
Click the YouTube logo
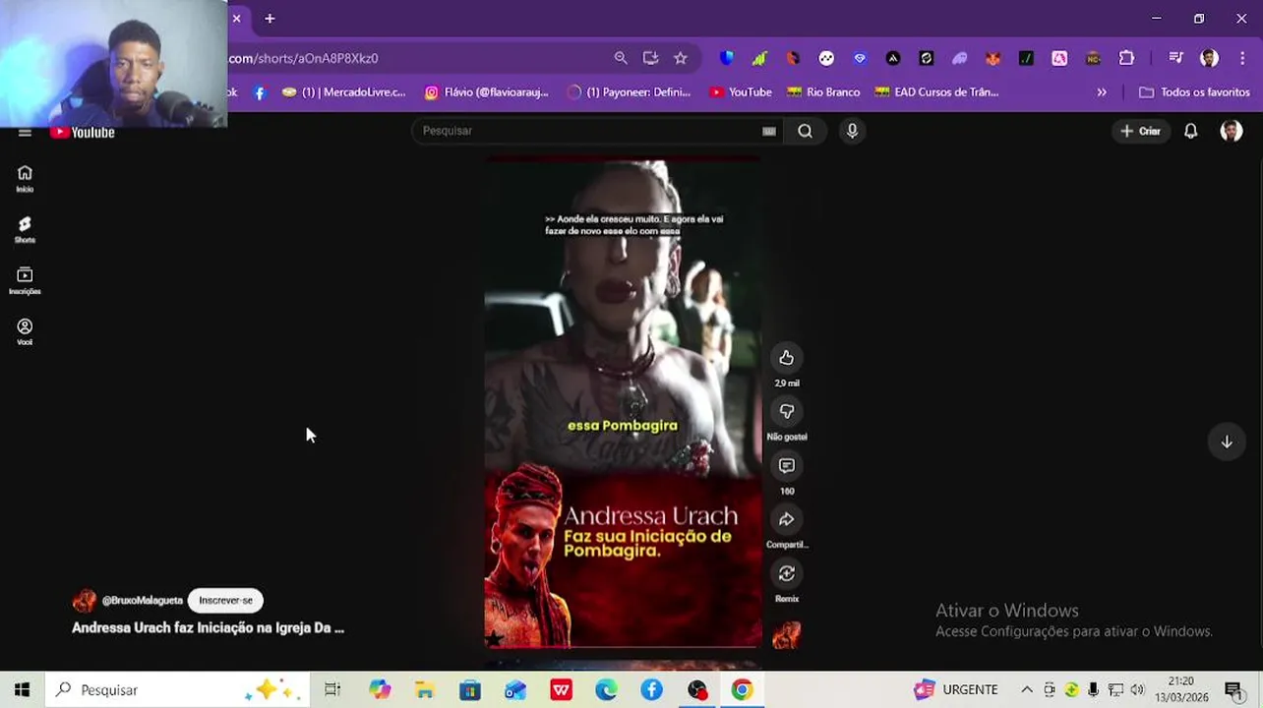(83, 132)
